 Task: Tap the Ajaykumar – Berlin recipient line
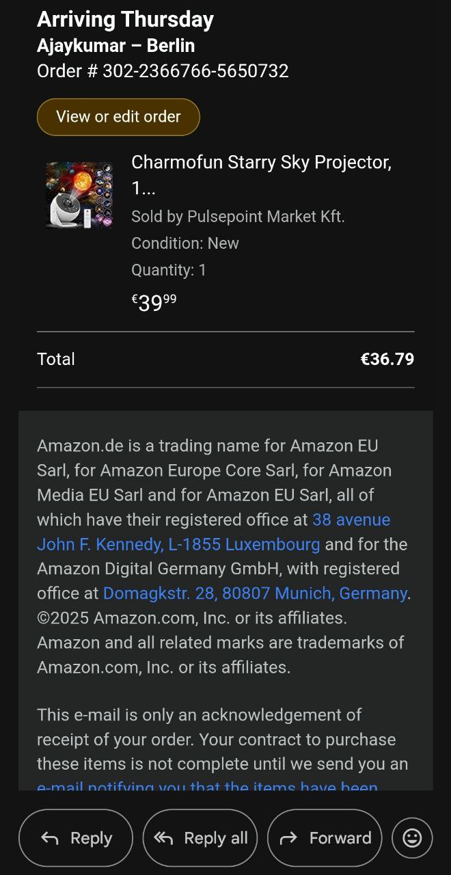pos(115,46)
